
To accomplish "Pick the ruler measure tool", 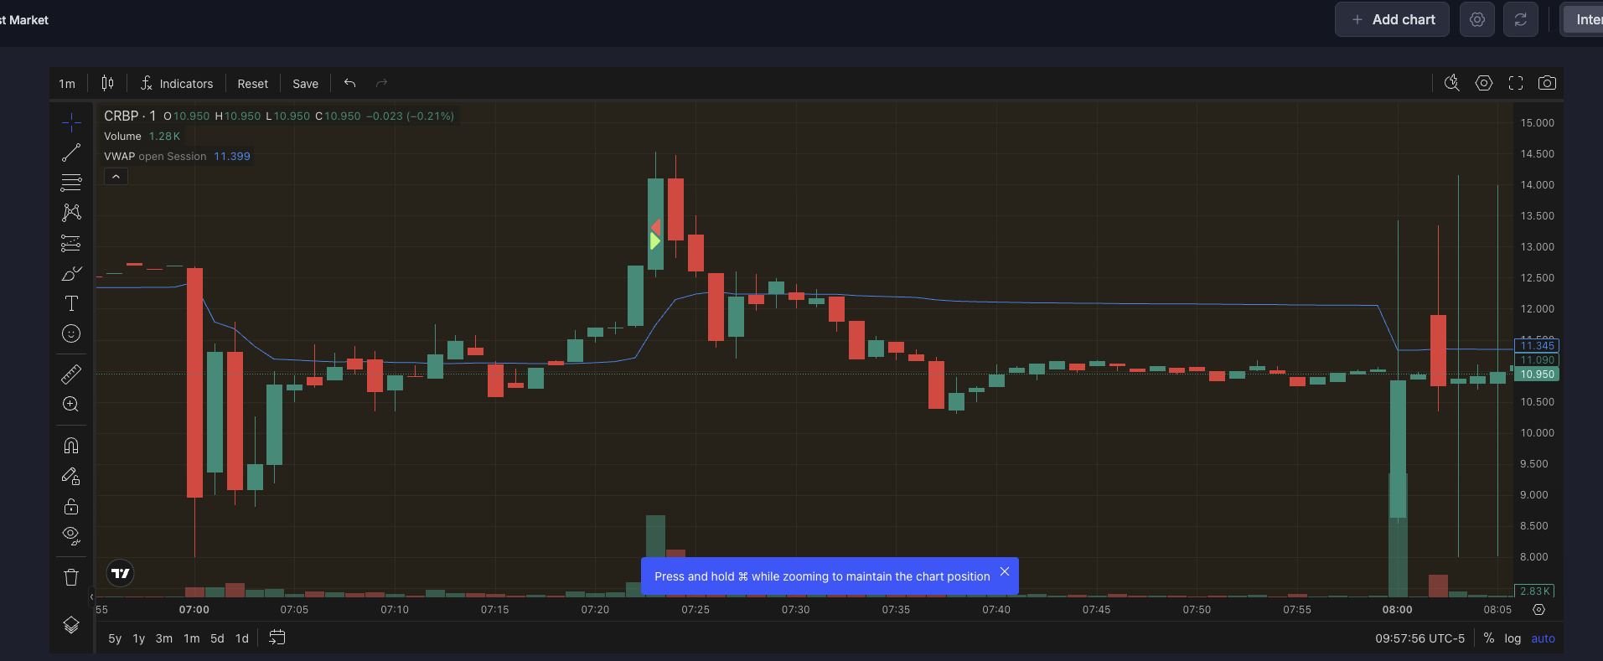I will click(x=71, y=374).
